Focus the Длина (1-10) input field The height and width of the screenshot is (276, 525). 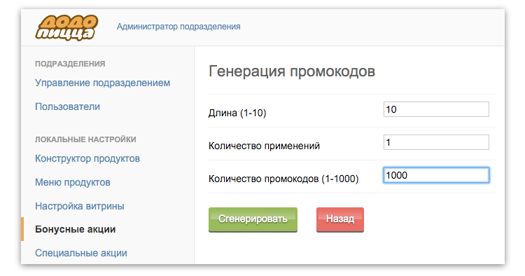coord(436,109)
